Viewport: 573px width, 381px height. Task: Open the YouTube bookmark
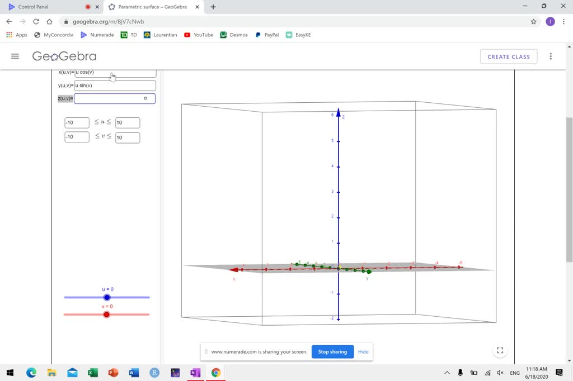click(x=199, y=35)
